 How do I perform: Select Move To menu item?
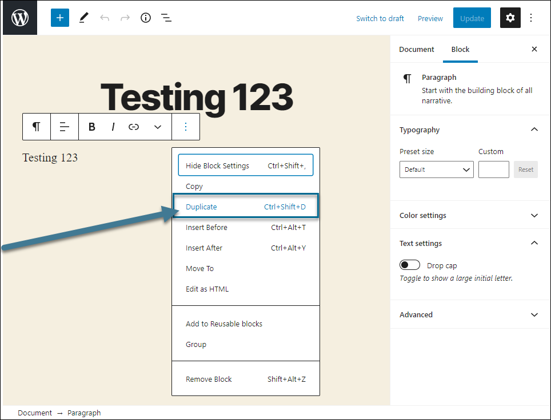tap(246, 268)
